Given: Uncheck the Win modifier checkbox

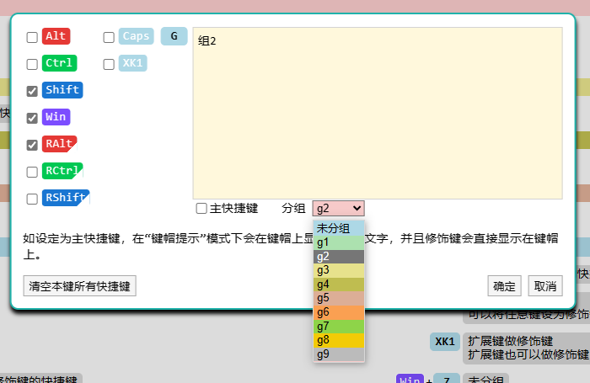Looking at the screenshot, I should [32, 118].
